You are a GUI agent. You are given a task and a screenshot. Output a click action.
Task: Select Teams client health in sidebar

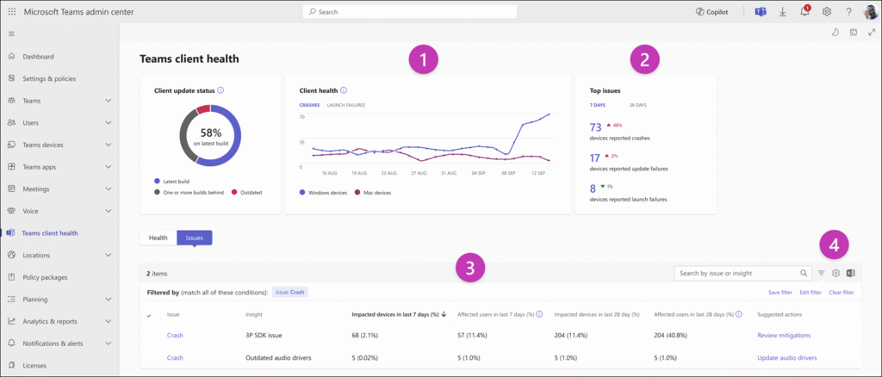pos(49,233)
